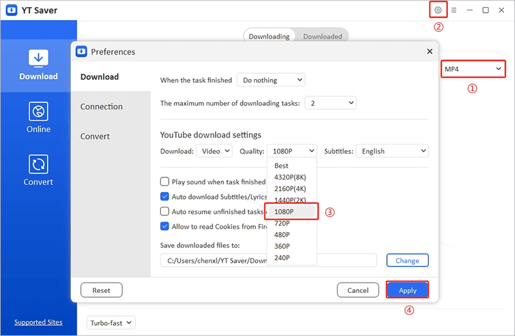This screenshot has width=515, height=336.
Task: Open the Download type Video dropdown
Action: point(214,151)
